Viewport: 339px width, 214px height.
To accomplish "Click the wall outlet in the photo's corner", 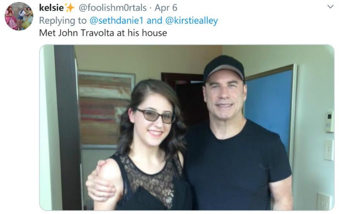I will point(324,202).
